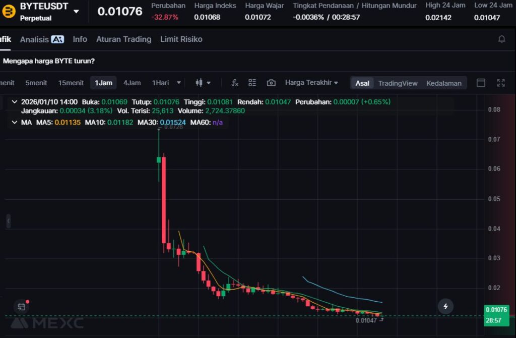The height and width of the screenshot is (338, 516).
Task: Click the lightning quick-order button
Action: 445,306
